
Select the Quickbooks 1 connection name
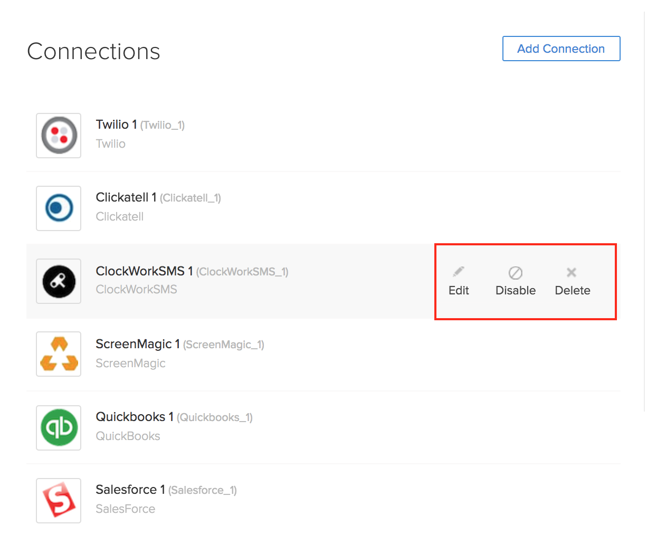(134, 417)
